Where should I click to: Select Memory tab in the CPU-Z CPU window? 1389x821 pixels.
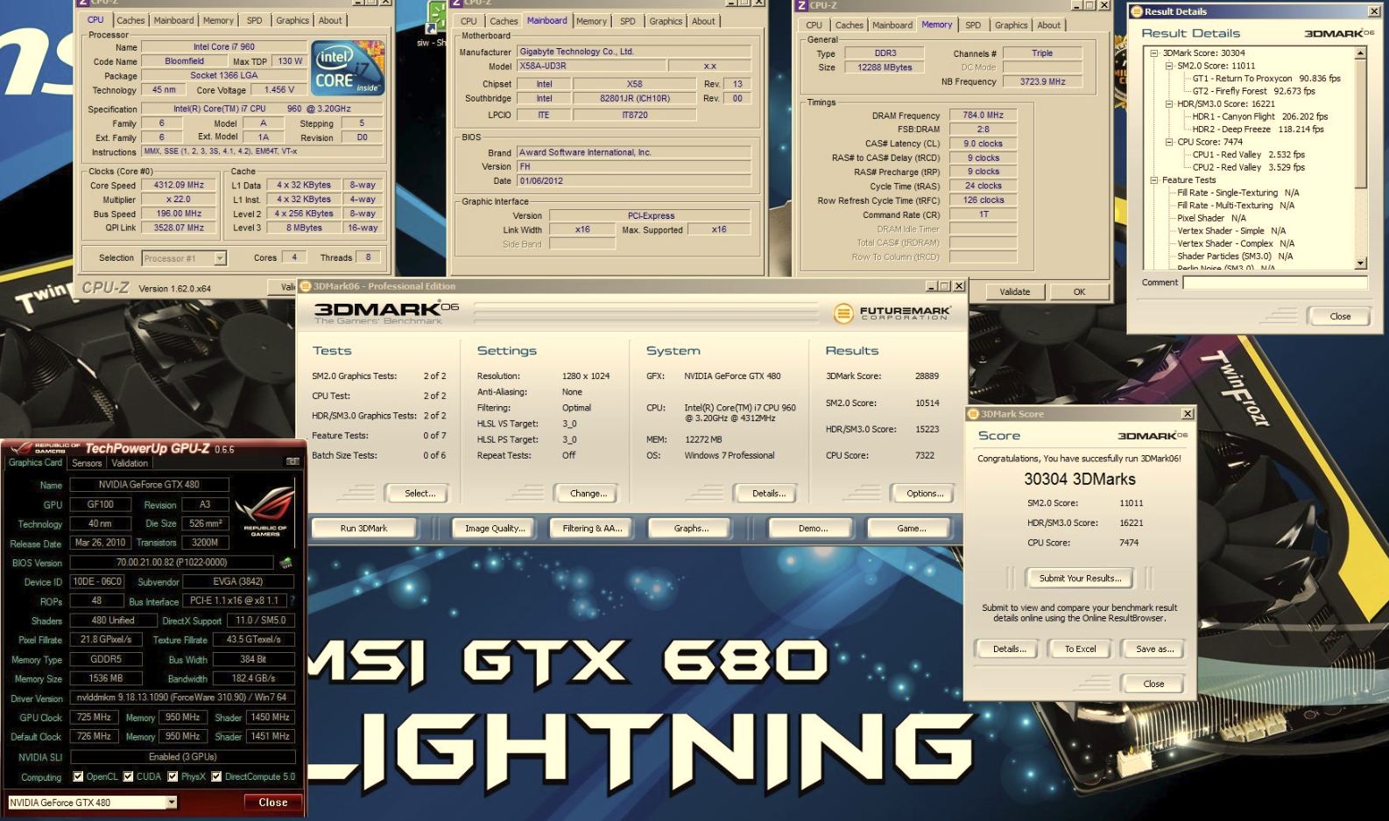point(218,20)
